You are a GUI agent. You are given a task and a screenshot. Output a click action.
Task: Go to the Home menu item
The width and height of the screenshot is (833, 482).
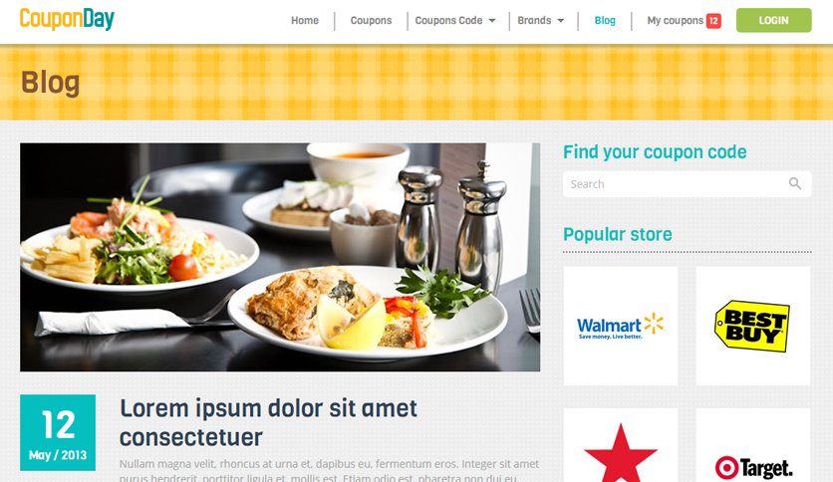pyautogui.click(x=305, y=20)
